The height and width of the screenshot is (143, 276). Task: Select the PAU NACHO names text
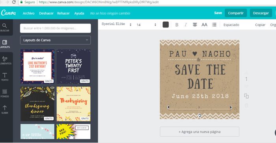pyautogui.click(x=200, y=54)
